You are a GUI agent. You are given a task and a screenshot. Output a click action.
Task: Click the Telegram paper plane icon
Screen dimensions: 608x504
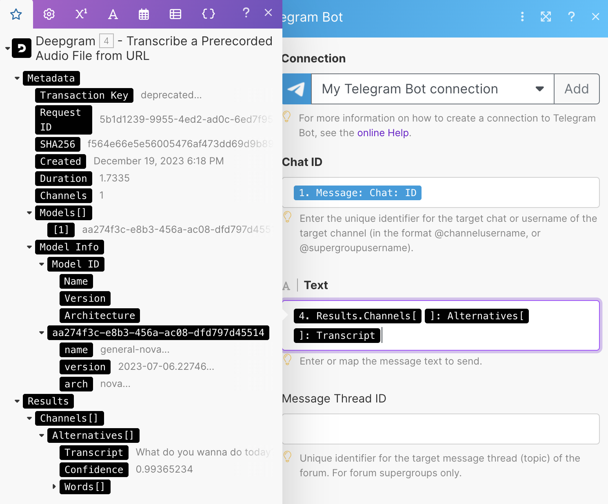(297, 89)
